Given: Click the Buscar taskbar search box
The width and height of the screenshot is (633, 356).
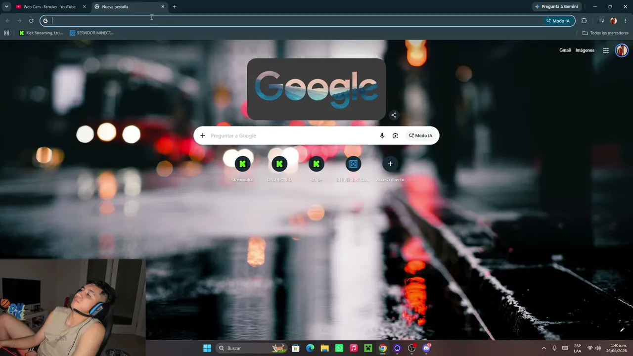Looking at the screenshot, I should [252, 348].
